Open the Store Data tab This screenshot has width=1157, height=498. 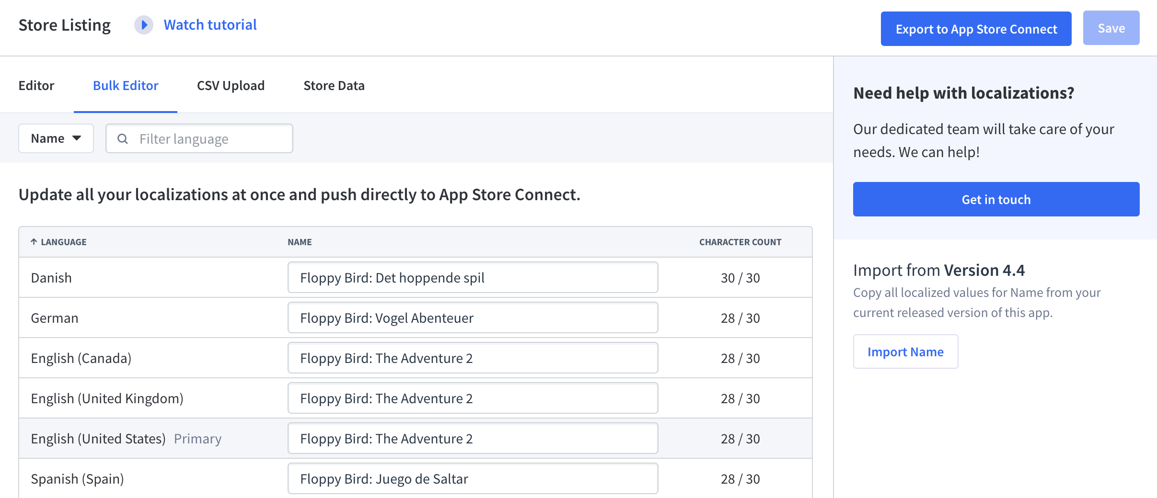click(x=334, y=85)
